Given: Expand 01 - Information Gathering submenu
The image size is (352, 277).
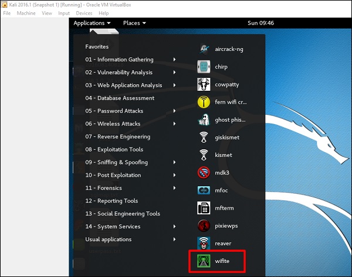Looking at the screenshot, I should click(x=119, y=60).
